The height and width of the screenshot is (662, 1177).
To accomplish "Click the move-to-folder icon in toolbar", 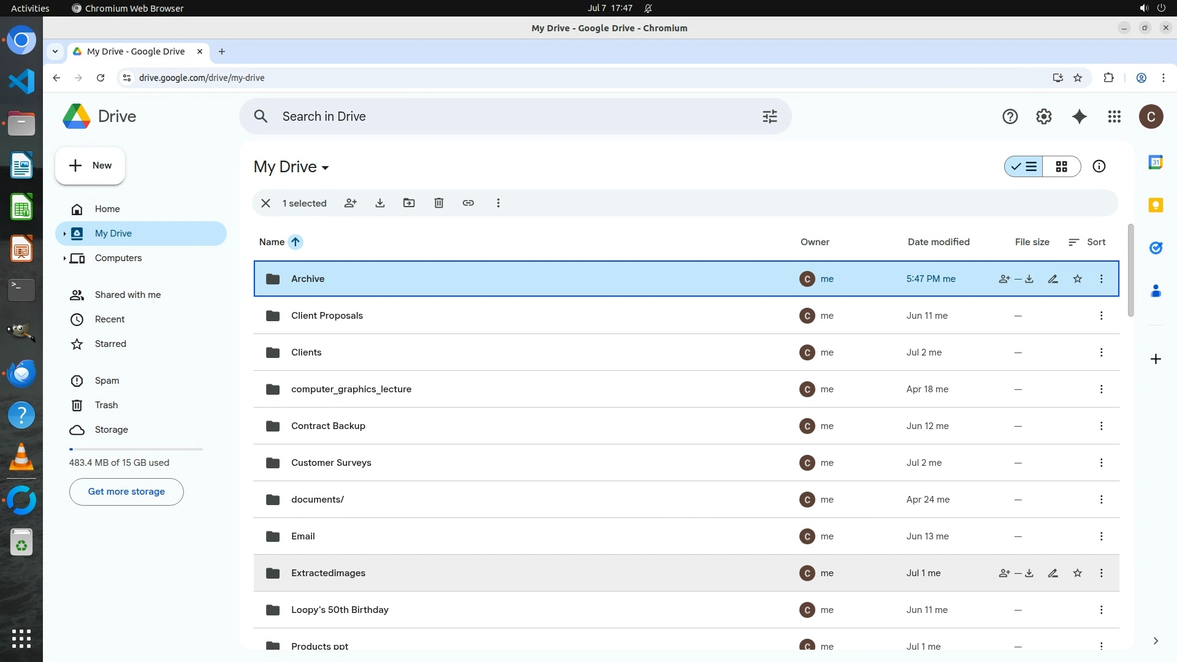I will pyautogui.click(x=409, y=203).
